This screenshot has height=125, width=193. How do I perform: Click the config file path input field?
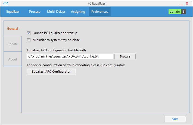click(x=70, y=56)
